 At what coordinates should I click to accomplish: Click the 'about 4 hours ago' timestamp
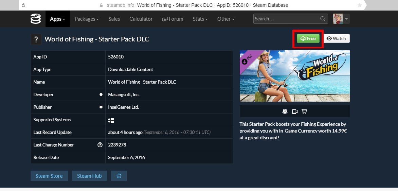[125, 132]
